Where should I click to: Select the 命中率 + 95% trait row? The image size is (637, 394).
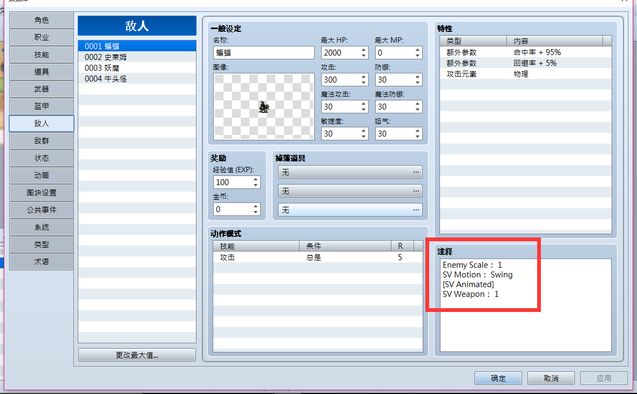(x=526, y=52)
